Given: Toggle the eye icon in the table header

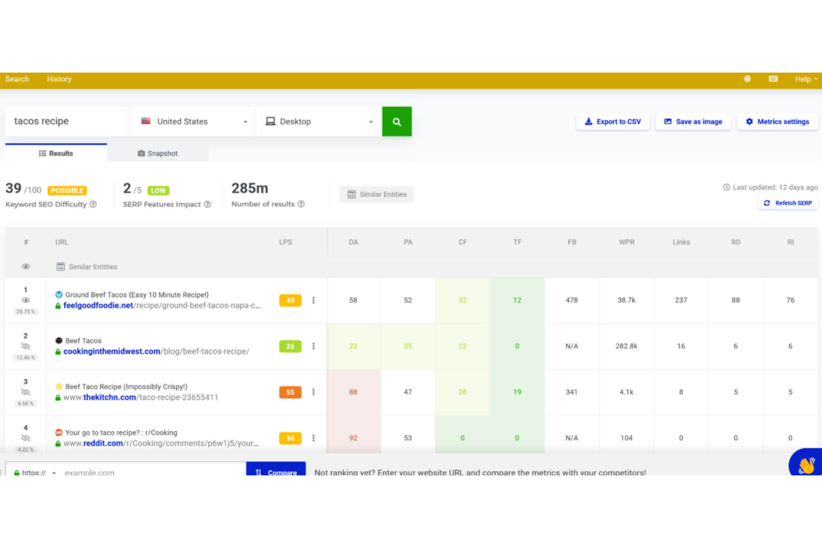Looking at the screenshot, I should 26,267.
